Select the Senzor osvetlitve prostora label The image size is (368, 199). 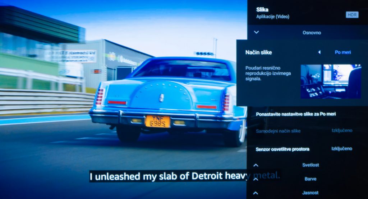click(x=282, y=149)
